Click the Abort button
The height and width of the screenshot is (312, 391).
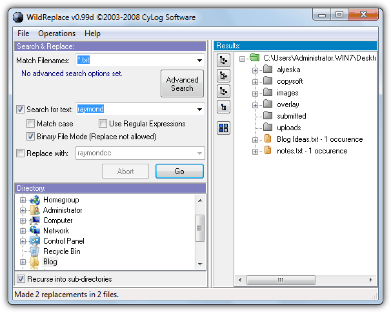click(x=125, y=171)
